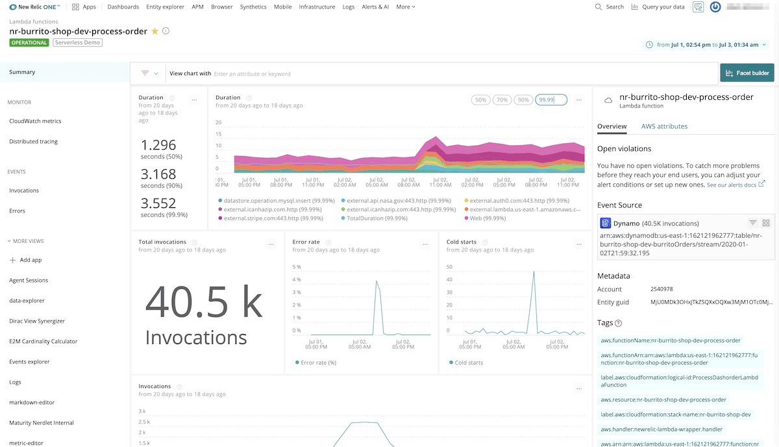
Task: Click help icon next to Tags heading
Action: point(618,323)
